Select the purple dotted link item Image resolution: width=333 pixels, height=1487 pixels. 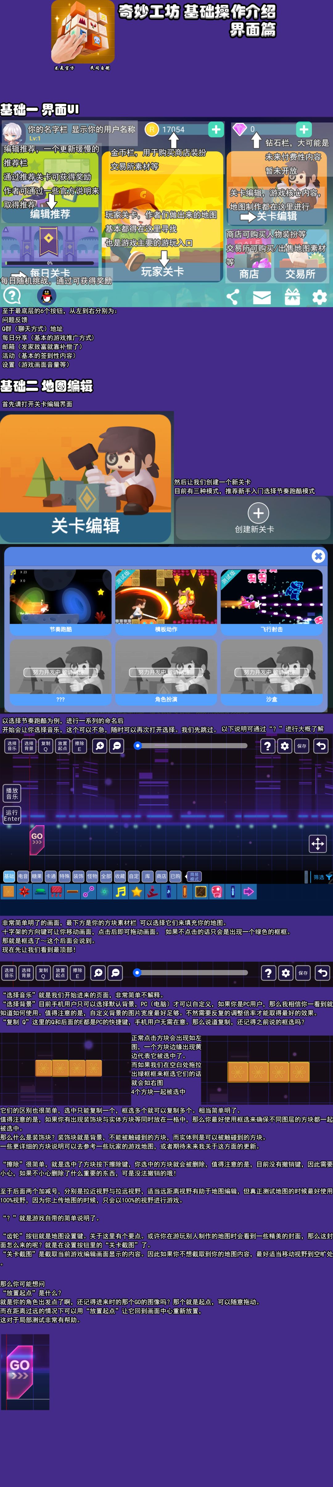click(88, 891)
